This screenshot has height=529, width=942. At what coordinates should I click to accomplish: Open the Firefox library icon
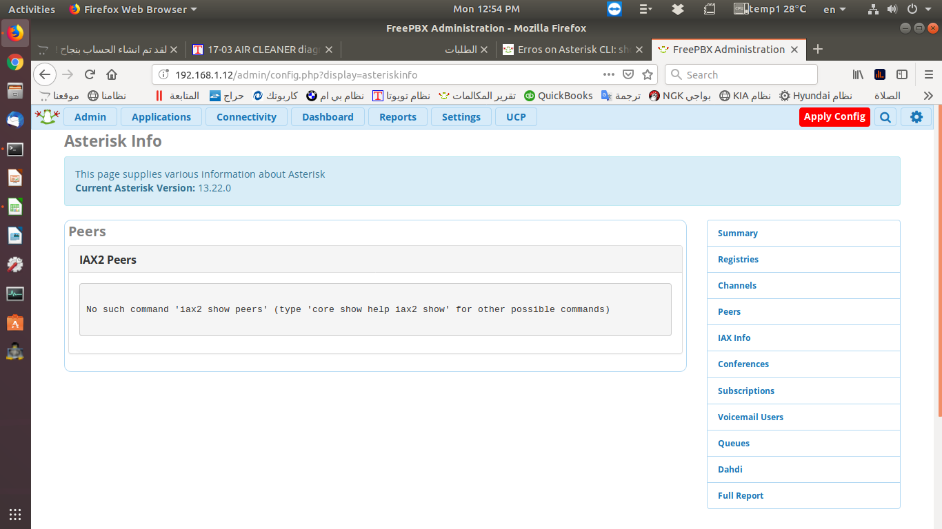pyautogui.click(x=858, y=74)
